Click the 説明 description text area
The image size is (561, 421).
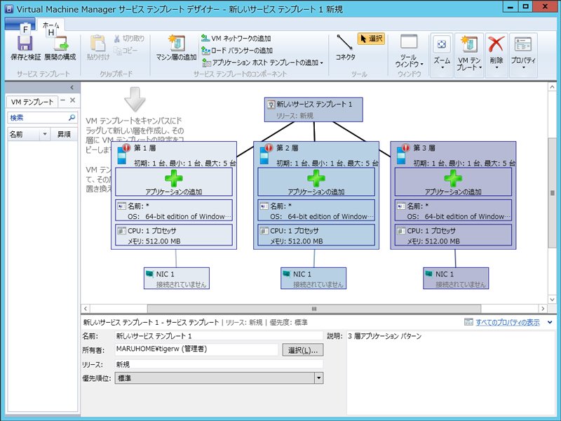pos(450,373)
